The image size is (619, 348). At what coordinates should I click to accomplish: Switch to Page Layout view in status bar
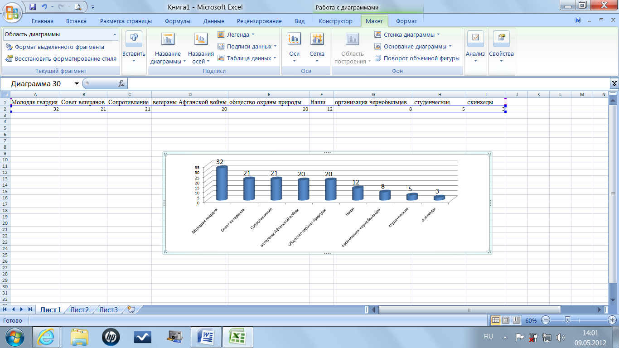pyautogui.click(x=506, y=320)
